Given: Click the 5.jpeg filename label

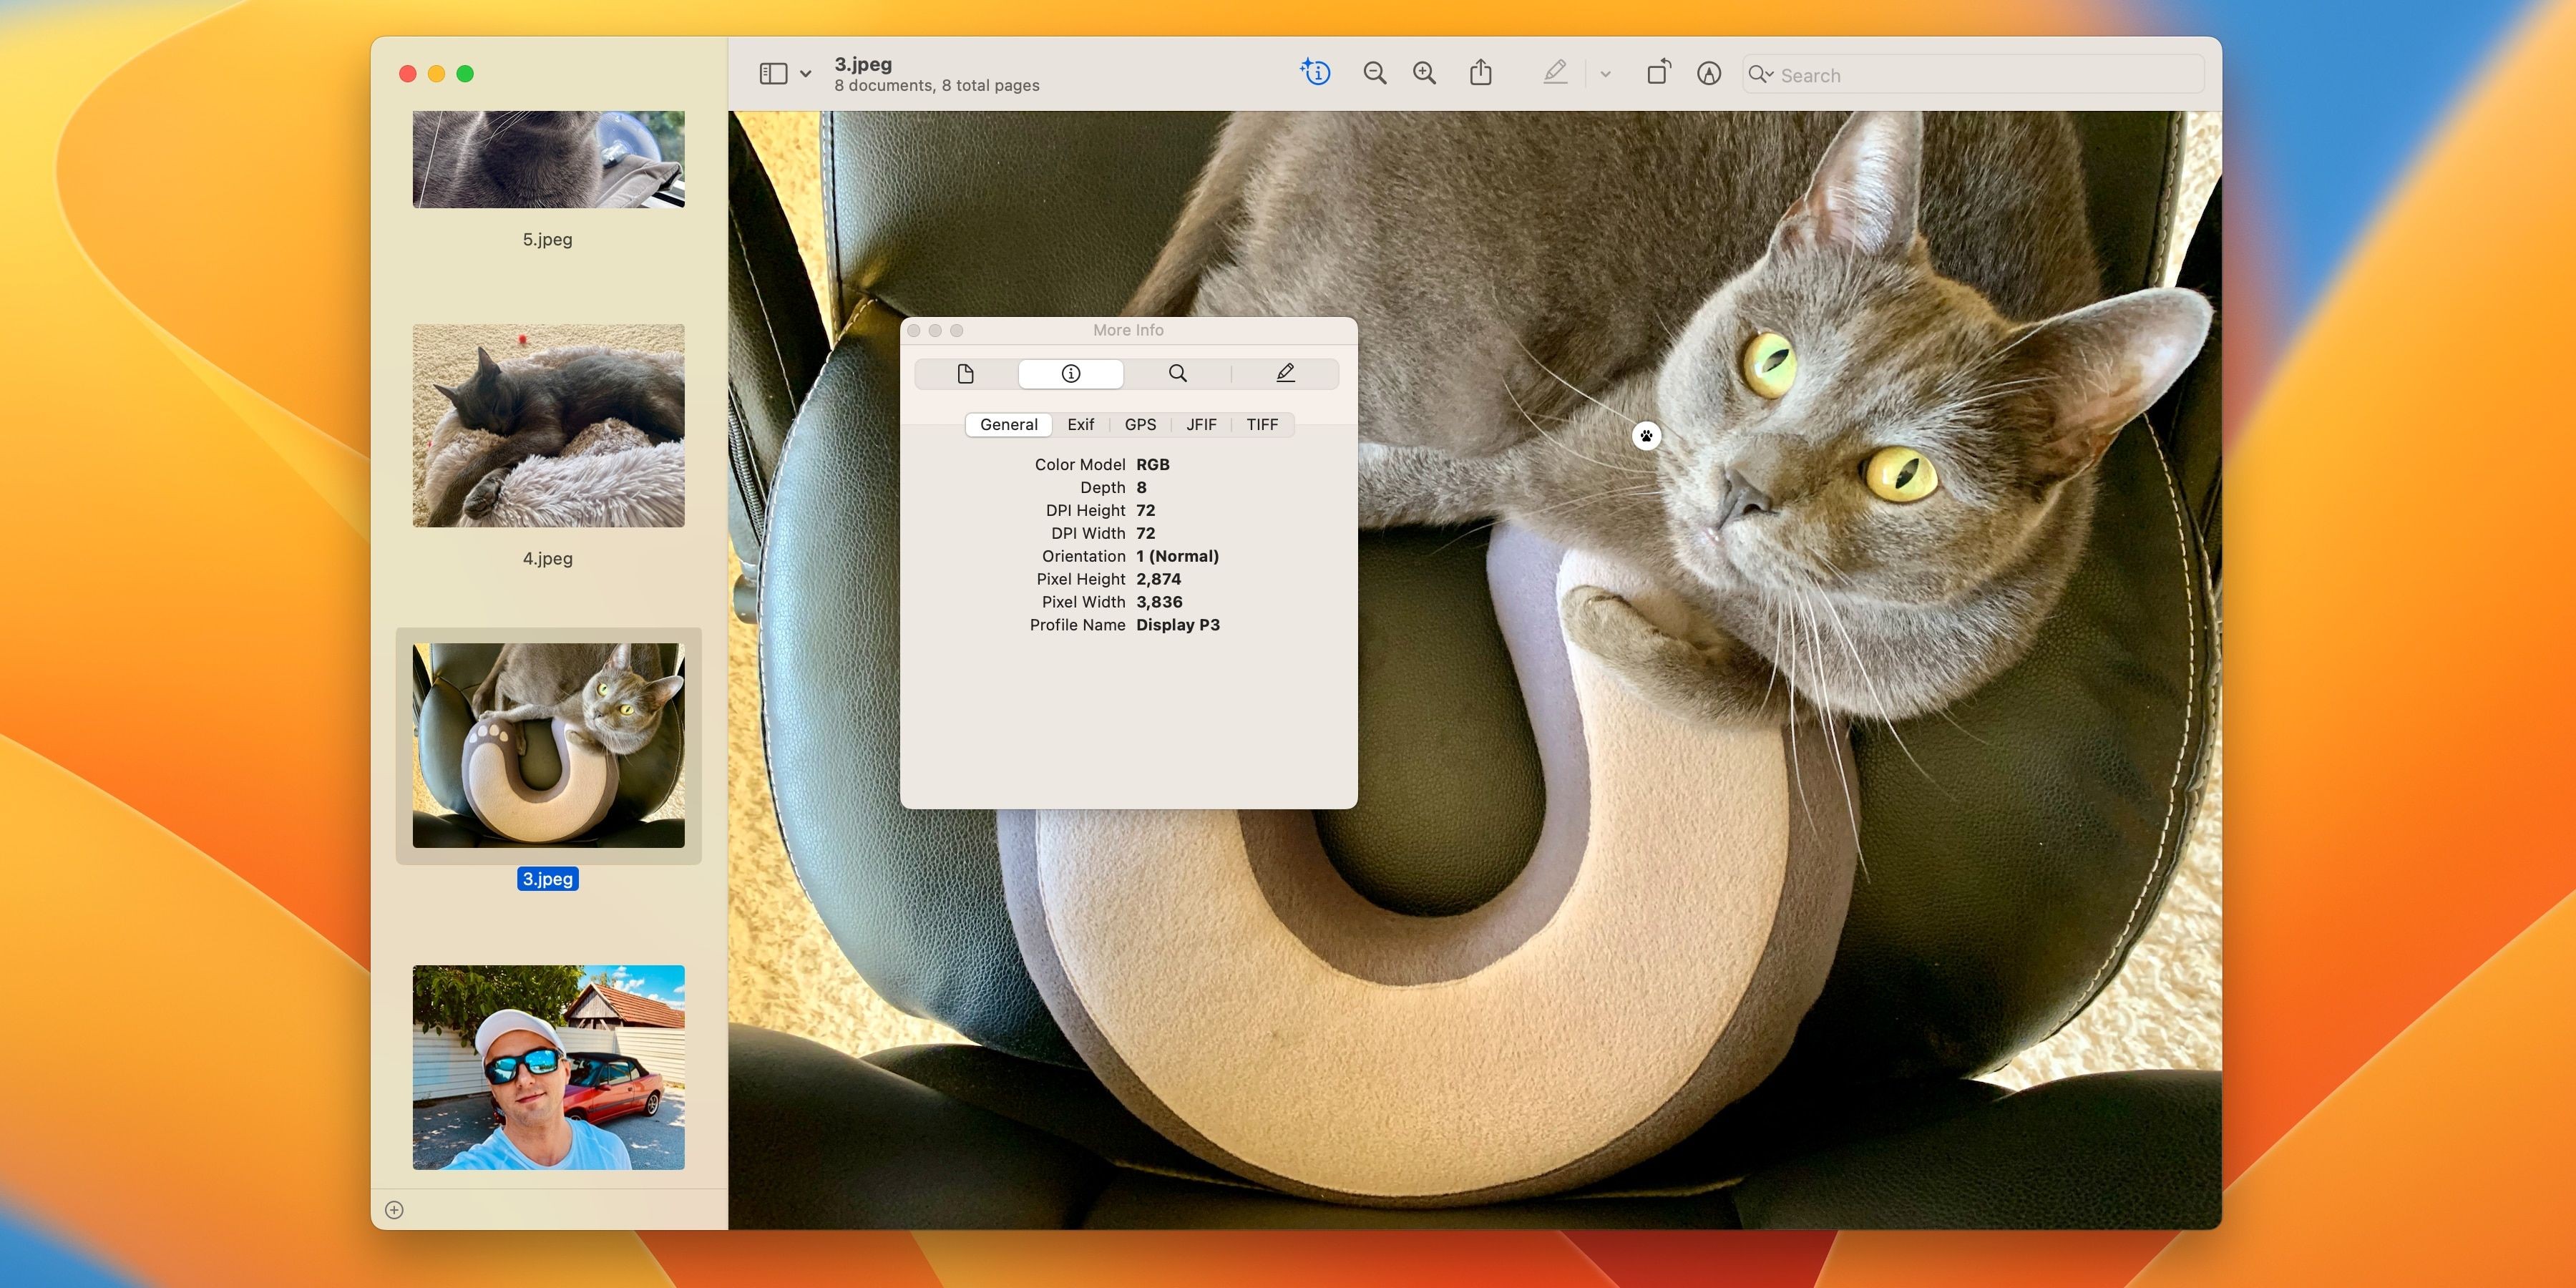Looking at the screenshot, I should point(548,240).
